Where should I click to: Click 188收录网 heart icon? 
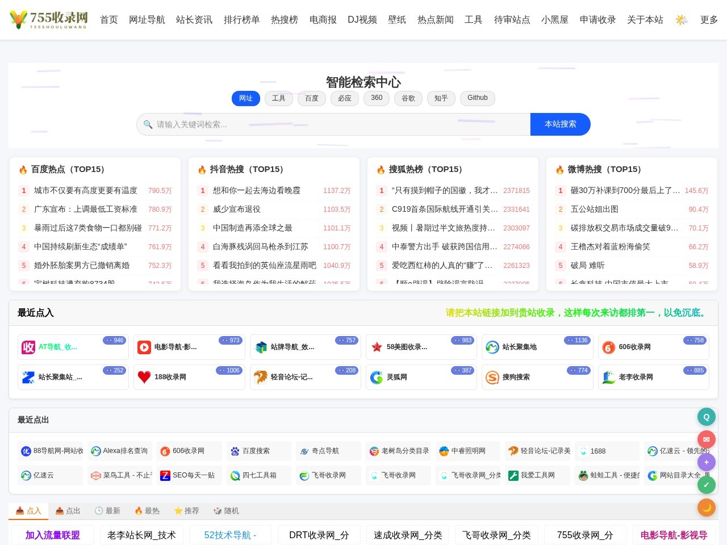pos(144,377)
